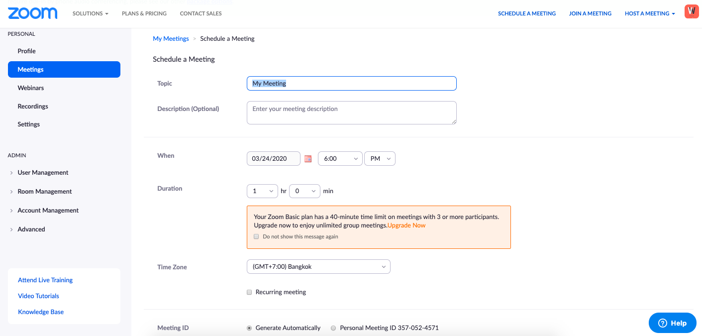Expand Account Management section

48,211
